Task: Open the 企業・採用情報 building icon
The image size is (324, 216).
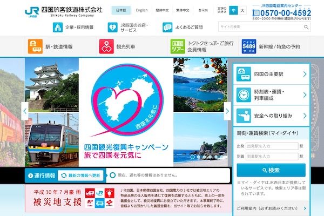Action: (58, 28)
